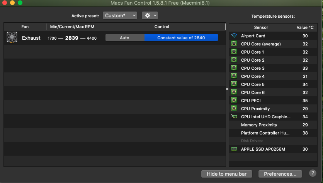
Task: Click CPU Core 4 temperature value 31
Action: pos(305,76)
